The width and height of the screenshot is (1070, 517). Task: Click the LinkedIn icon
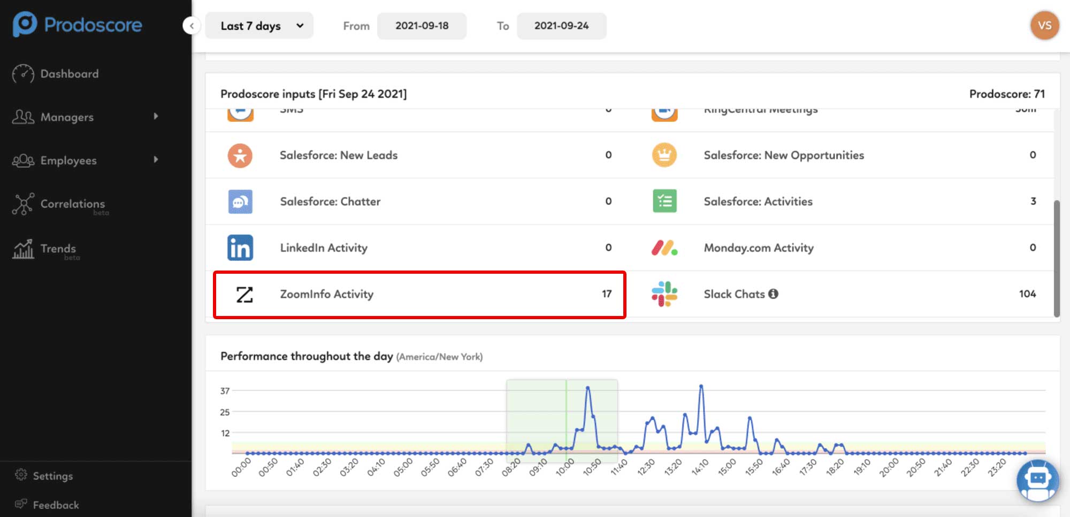click(x=240, y=248)
